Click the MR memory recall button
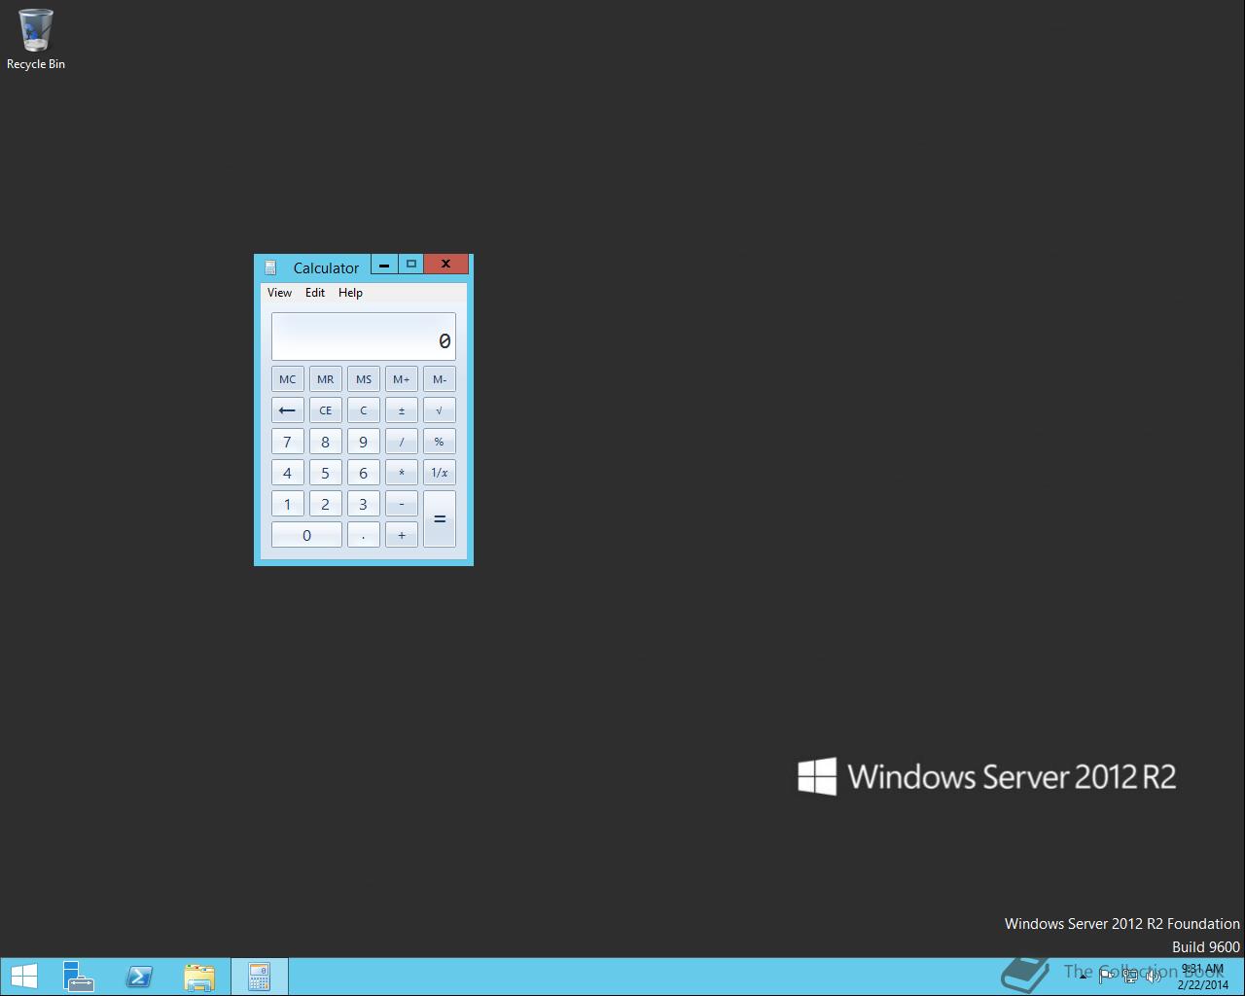The image size is (1245, 996). coord(325,379)
